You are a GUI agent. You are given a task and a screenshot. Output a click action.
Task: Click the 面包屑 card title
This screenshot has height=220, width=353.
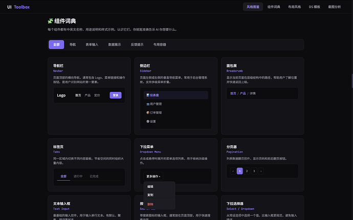232,66
